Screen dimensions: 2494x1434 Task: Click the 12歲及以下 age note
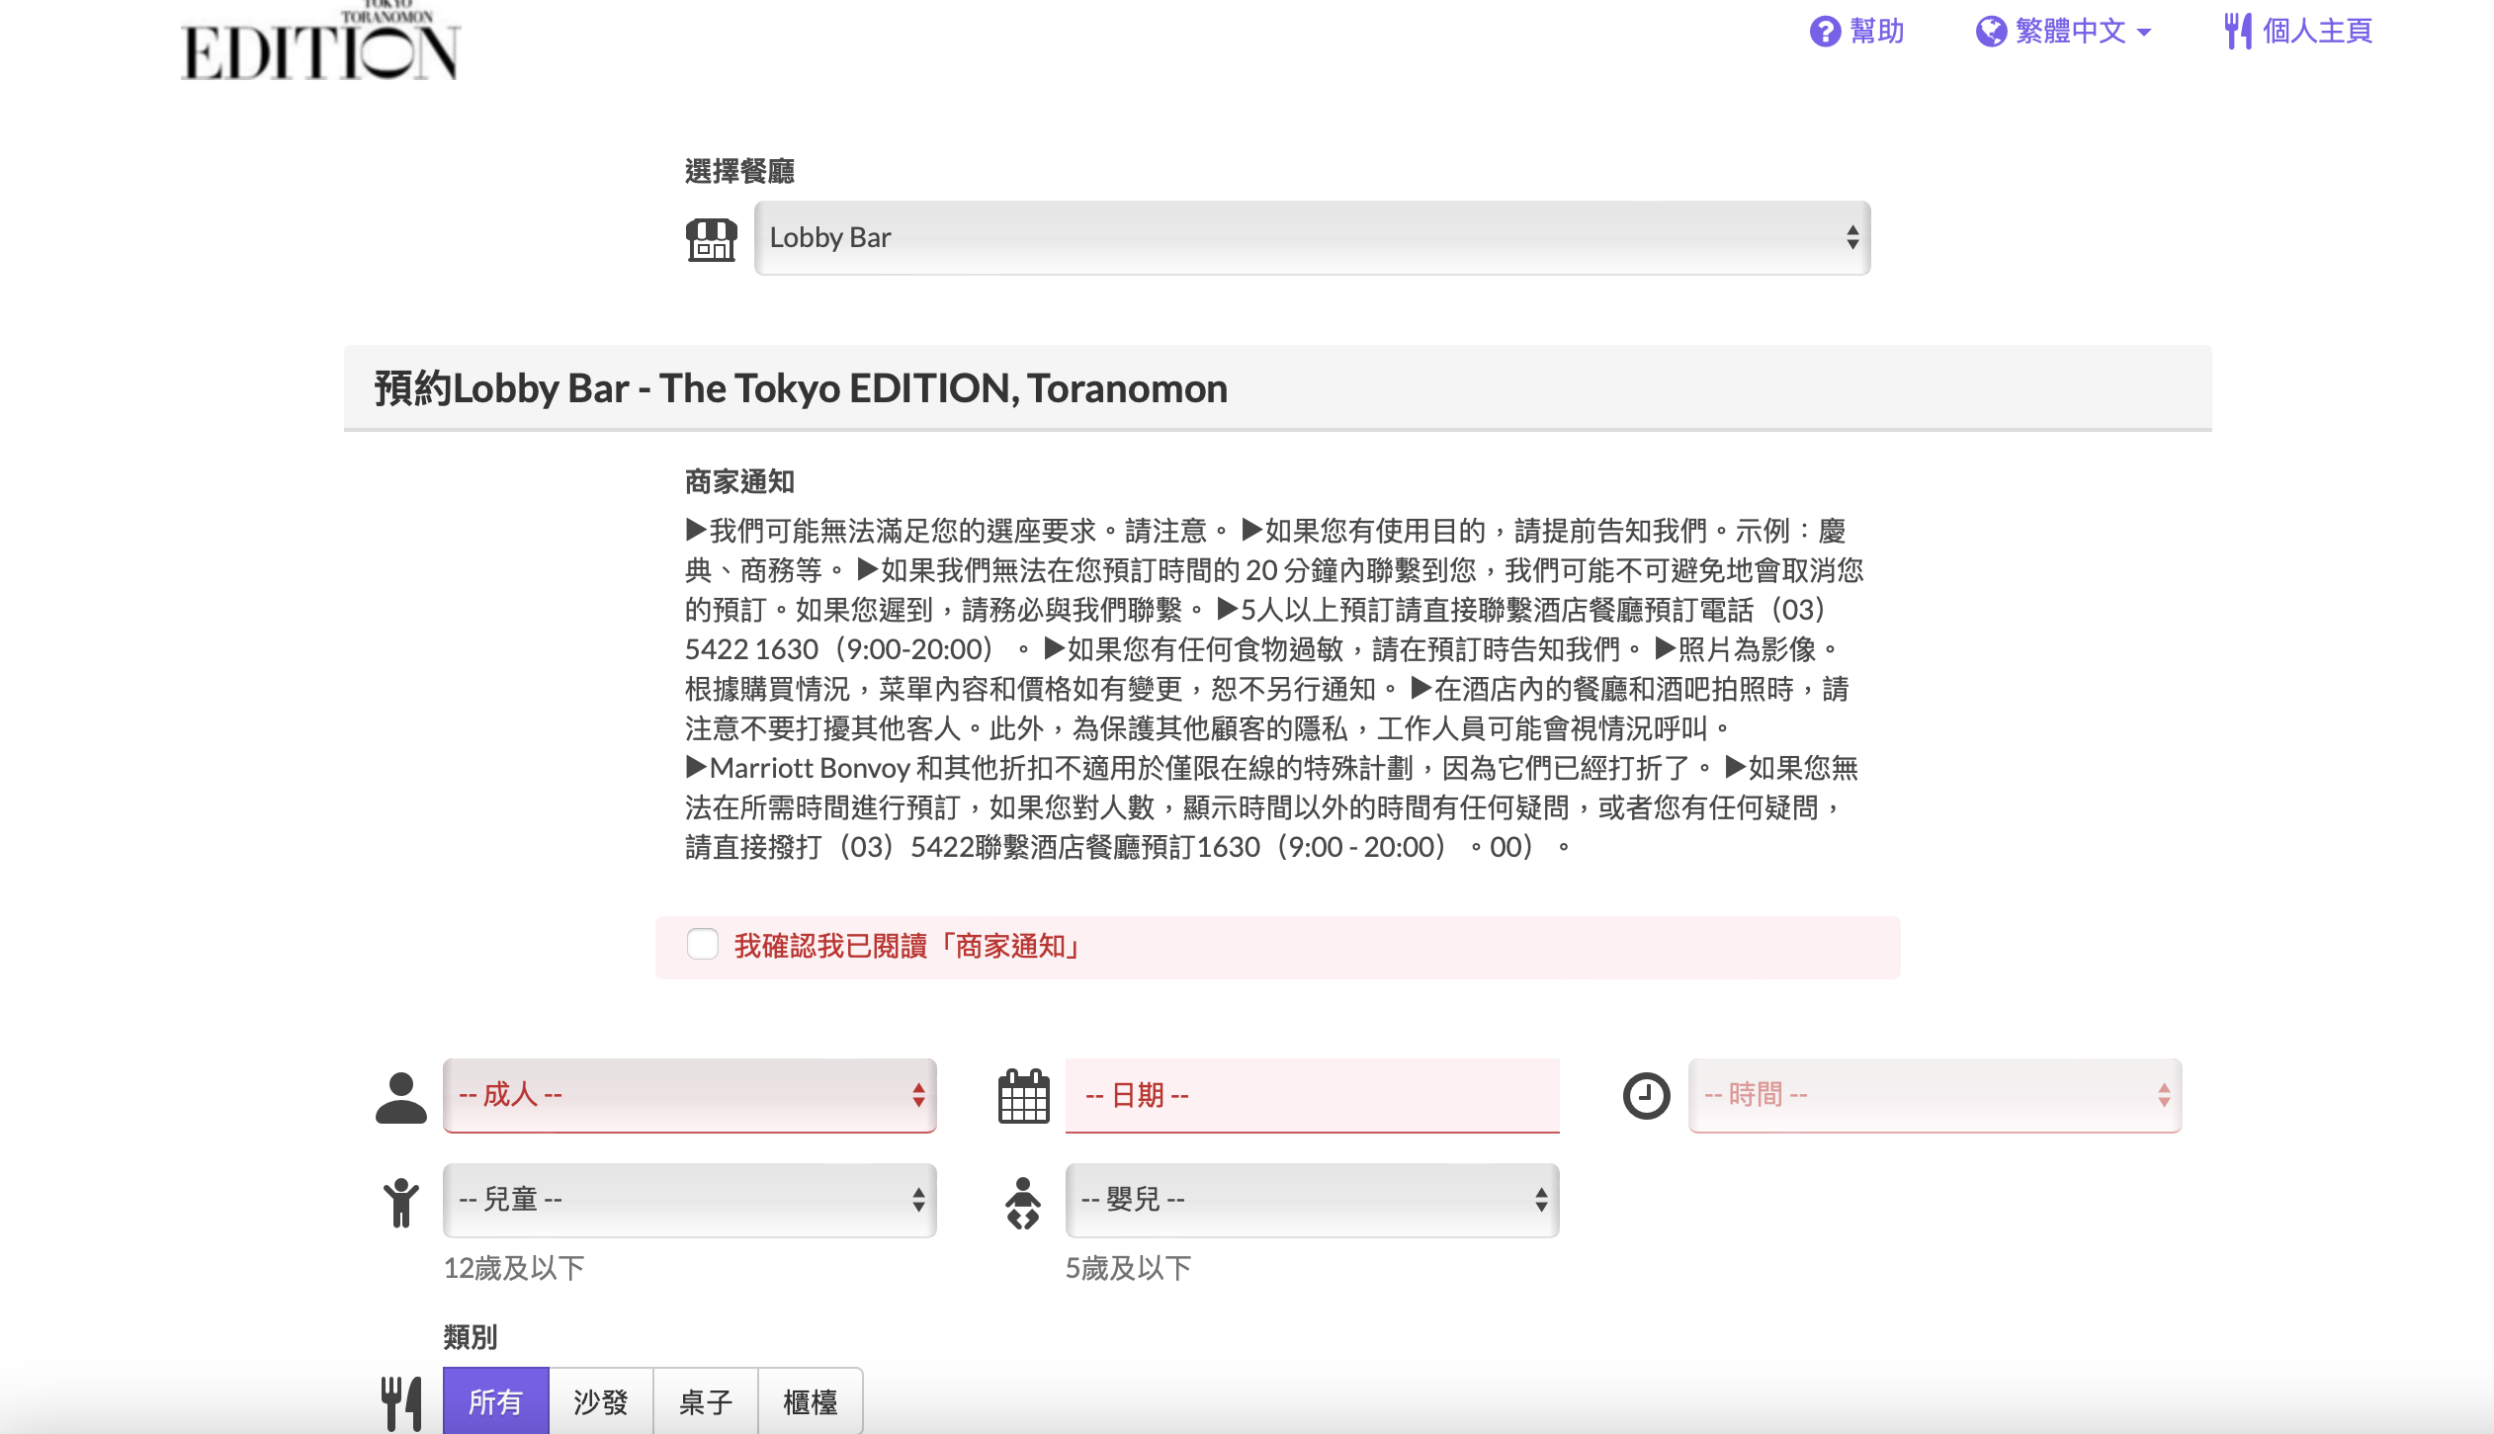[x=514, y=1268]
